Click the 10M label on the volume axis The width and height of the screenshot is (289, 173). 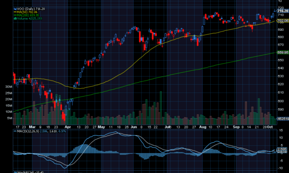pos(9,112)
